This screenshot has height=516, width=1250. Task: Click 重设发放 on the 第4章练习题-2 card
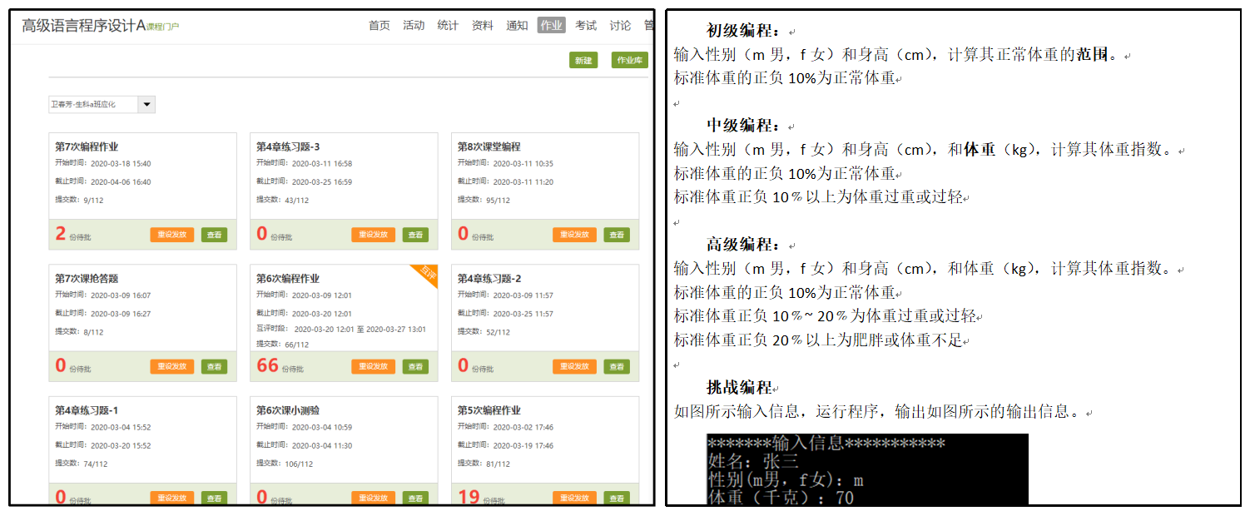tap(575, 366)
